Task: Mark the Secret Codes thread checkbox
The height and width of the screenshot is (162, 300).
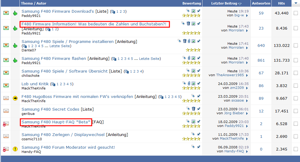Action: [296, 111]
